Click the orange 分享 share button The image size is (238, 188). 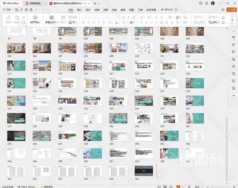(x=232, y=10)
